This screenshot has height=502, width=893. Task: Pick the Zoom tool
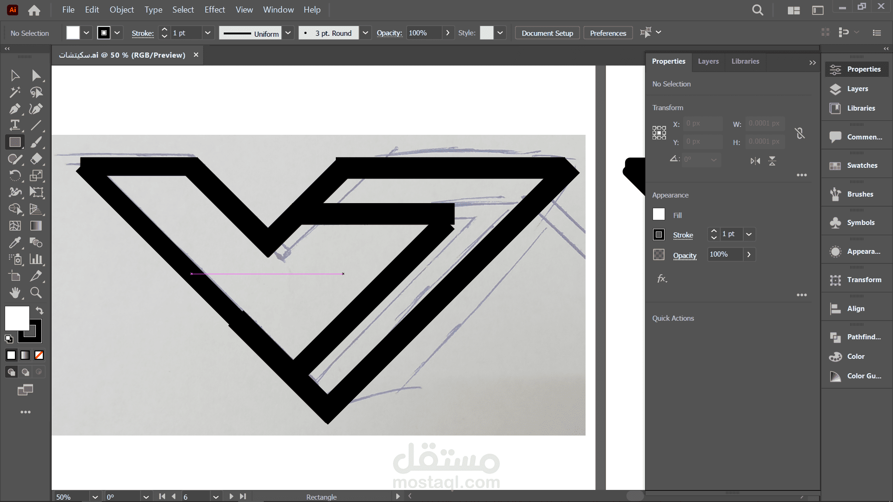(x=36, y=293)
